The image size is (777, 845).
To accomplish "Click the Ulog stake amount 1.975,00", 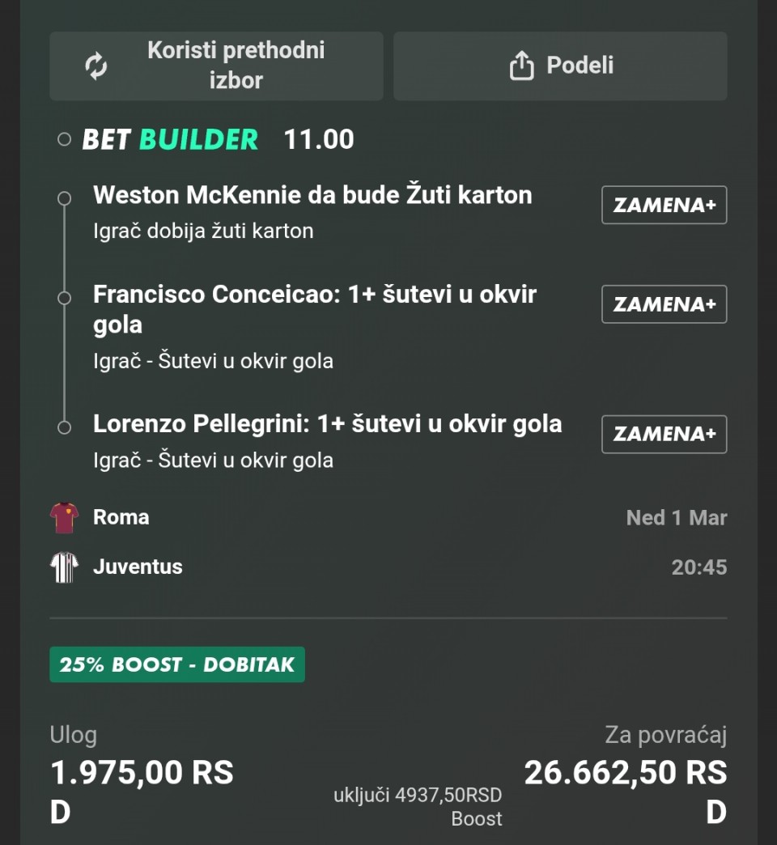I will (142, 773).
